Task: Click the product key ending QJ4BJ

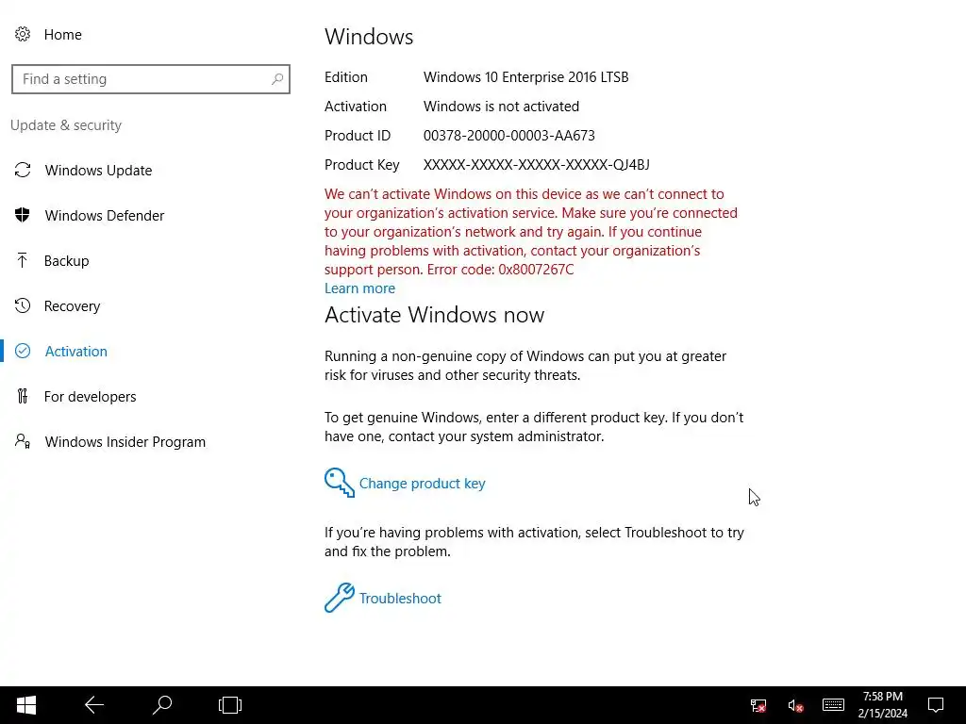Action: (536, 164)
